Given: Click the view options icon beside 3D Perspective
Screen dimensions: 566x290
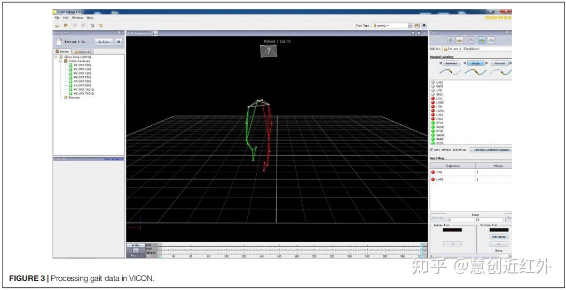Looking at the screenshot, I should tap(155, 33).
